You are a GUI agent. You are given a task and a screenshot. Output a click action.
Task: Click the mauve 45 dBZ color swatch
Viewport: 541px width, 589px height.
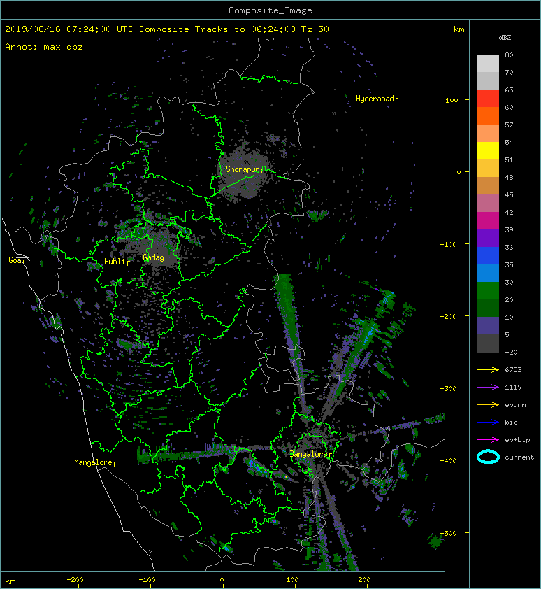[x=488, y=204]
